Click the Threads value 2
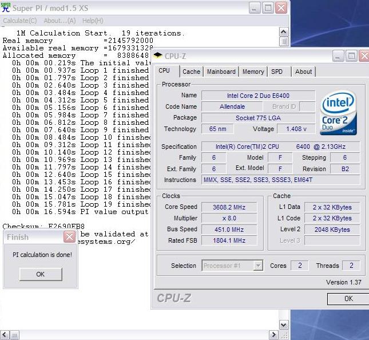Viewport: 369px width, 340px height. (x=351, y=266)
